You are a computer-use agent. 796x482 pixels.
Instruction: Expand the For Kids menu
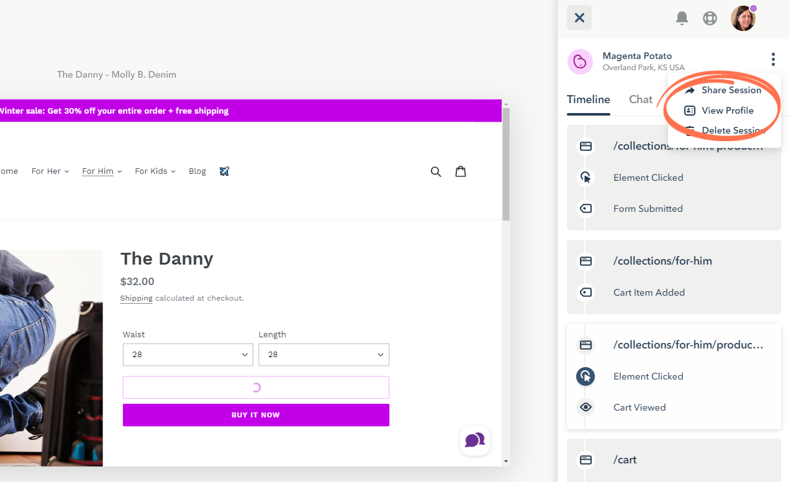coord(155,171)
